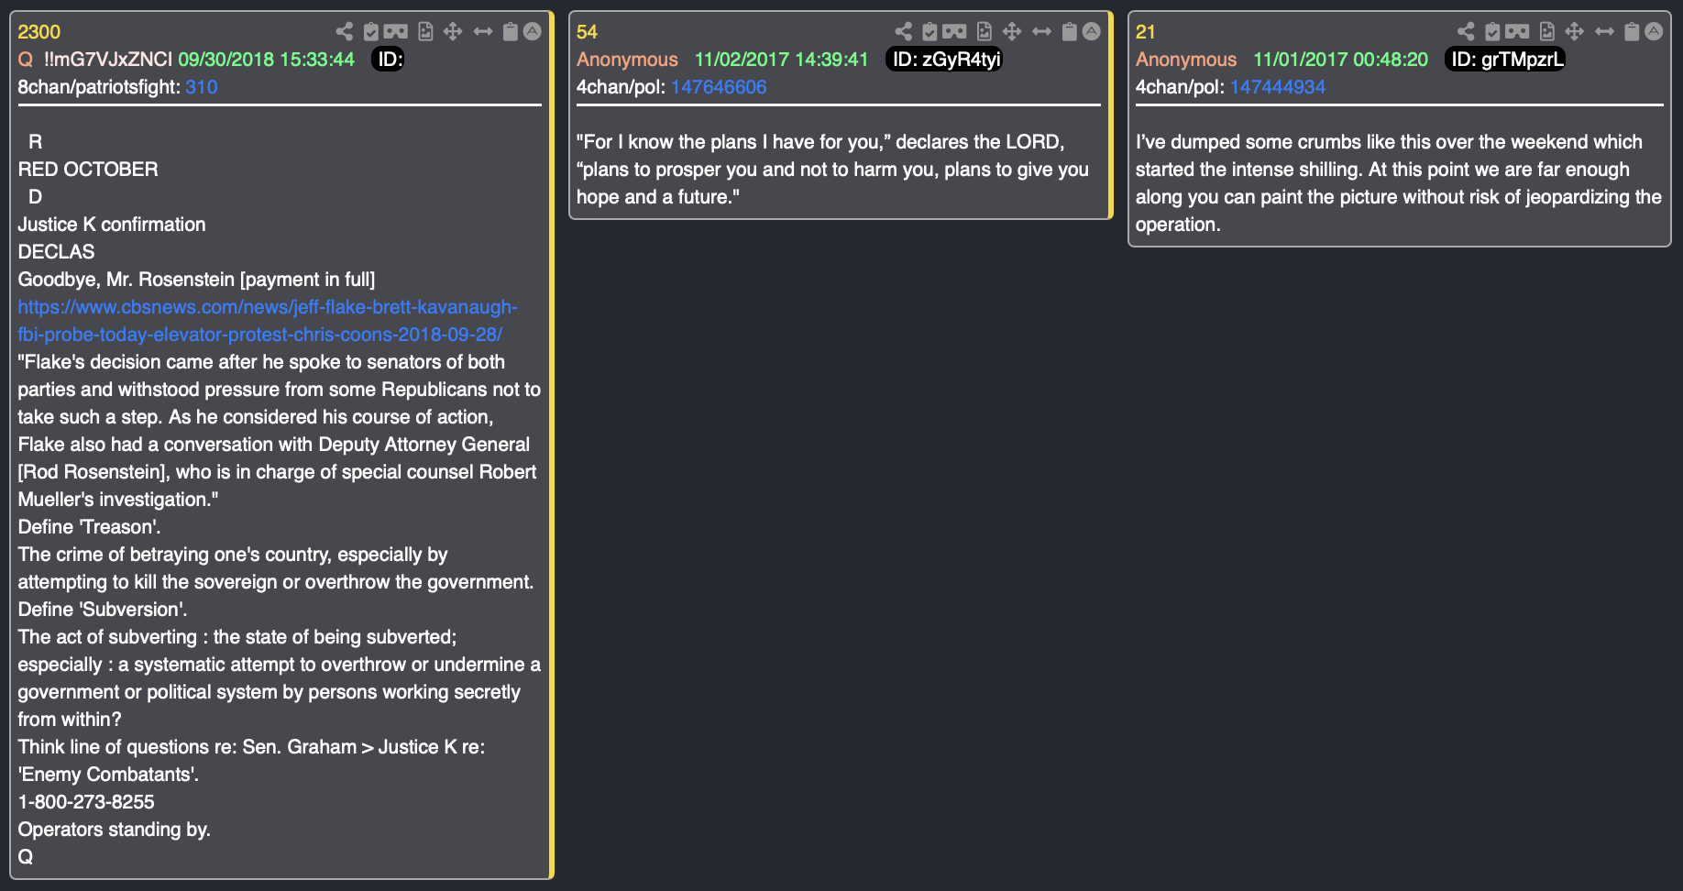Screen dimensions: 1683x891
Task: Click circular A icon on post 2300
Action: (x=533, y=31)
